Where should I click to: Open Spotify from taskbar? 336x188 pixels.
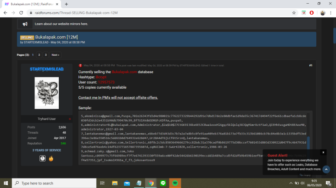pyautogui.click(x=175, y=183)
